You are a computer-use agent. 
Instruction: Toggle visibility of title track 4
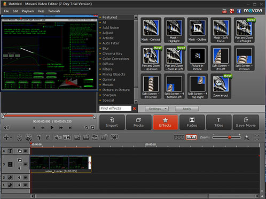20,151
